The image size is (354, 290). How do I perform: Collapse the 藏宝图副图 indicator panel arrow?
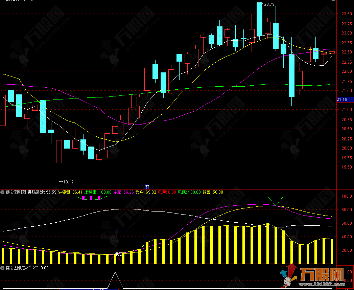click(x=3, y=192)
